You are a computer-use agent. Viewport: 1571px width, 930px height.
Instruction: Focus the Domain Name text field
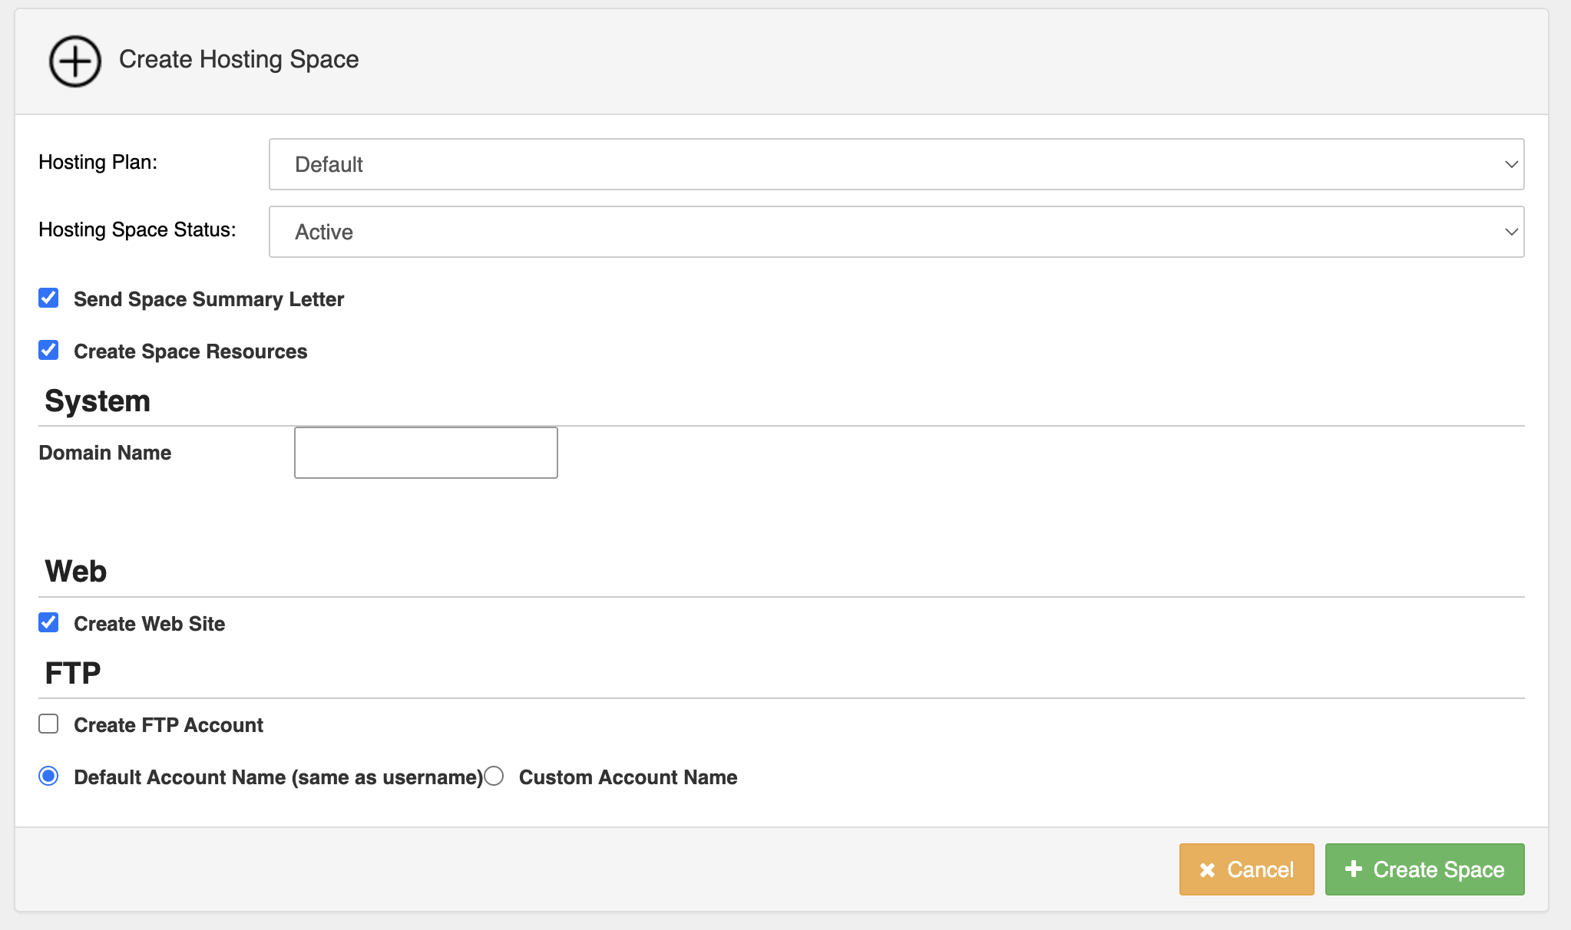point(425,453)
